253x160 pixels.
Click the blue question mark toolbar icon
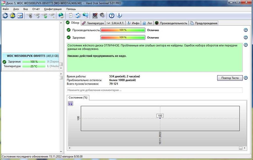pos(112,16)
